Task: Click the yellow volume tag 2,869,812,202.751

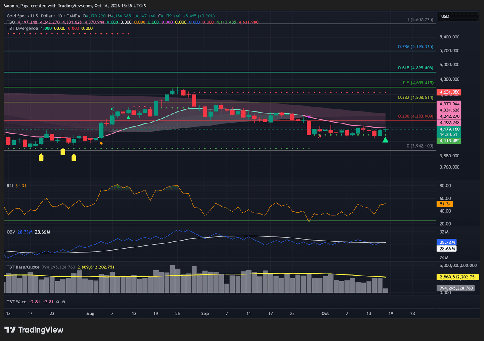Action: click(457, 278)
